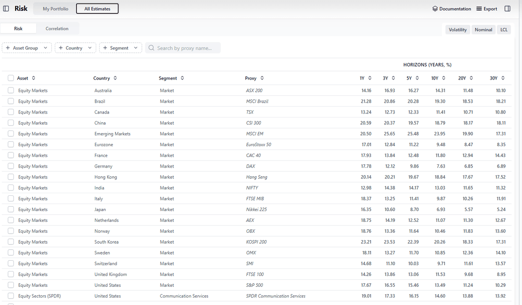
Task: Sort by 1Y horizon arrows
Action: (370, 78)
